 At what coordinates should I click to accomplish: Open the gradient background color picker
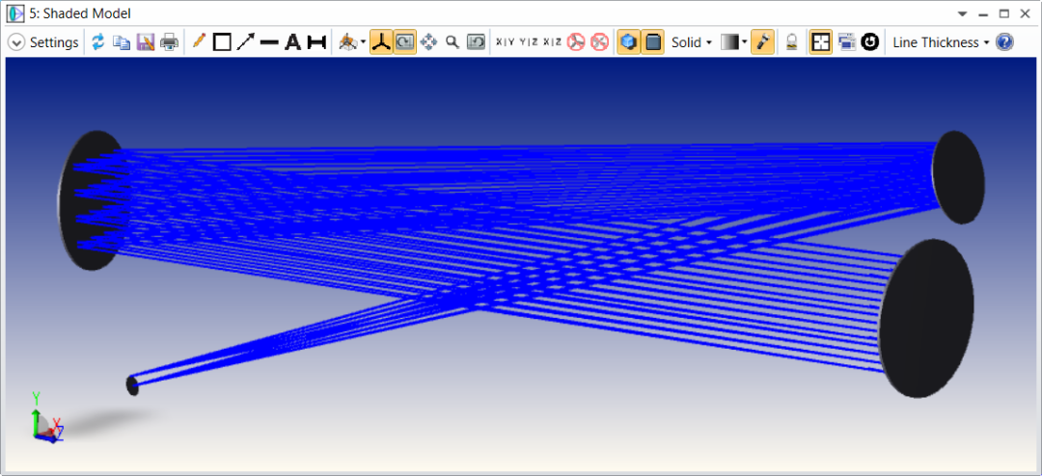(733, 42)
